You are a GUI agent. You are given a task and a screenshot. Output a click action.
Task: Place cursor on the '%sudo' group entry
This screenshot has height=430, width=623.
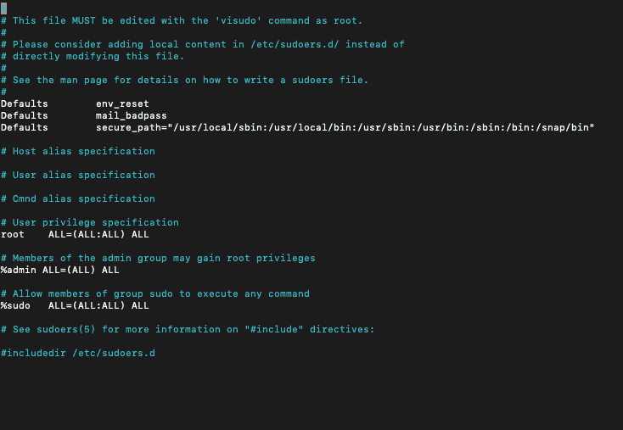pos(15,305)
